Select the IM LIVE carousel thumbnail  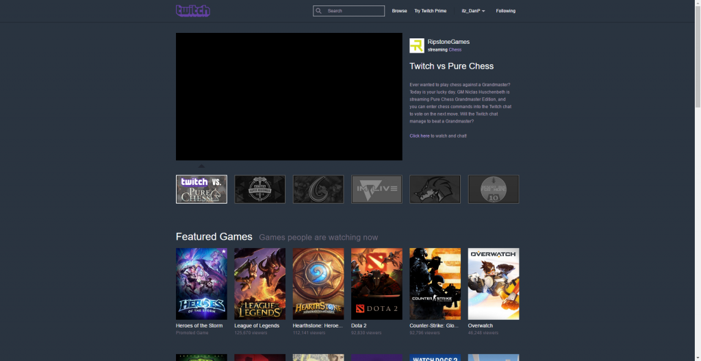(377, 189)
